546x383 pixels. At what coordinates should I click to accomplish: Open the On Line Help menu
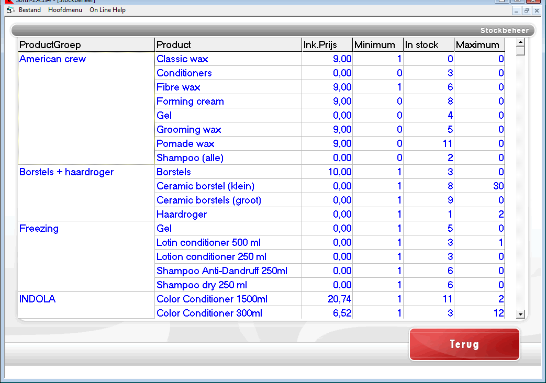pos(107,10)
